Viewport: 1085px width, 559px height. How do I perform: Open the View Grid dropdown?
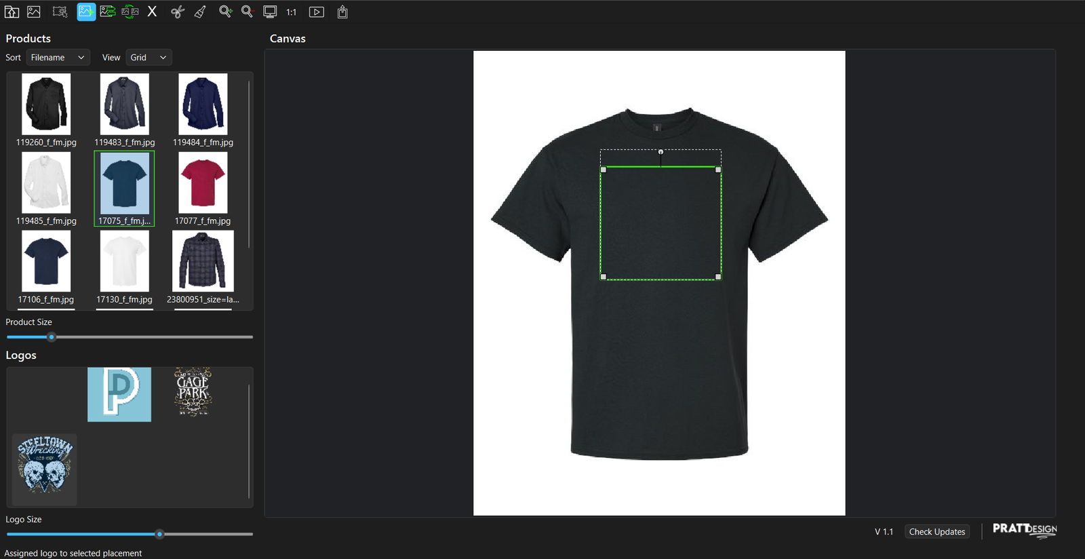pyautogui.click(x=149, y=58)
